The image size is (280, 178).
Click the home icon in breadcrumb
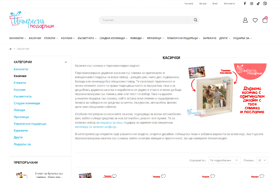(11, 49)
